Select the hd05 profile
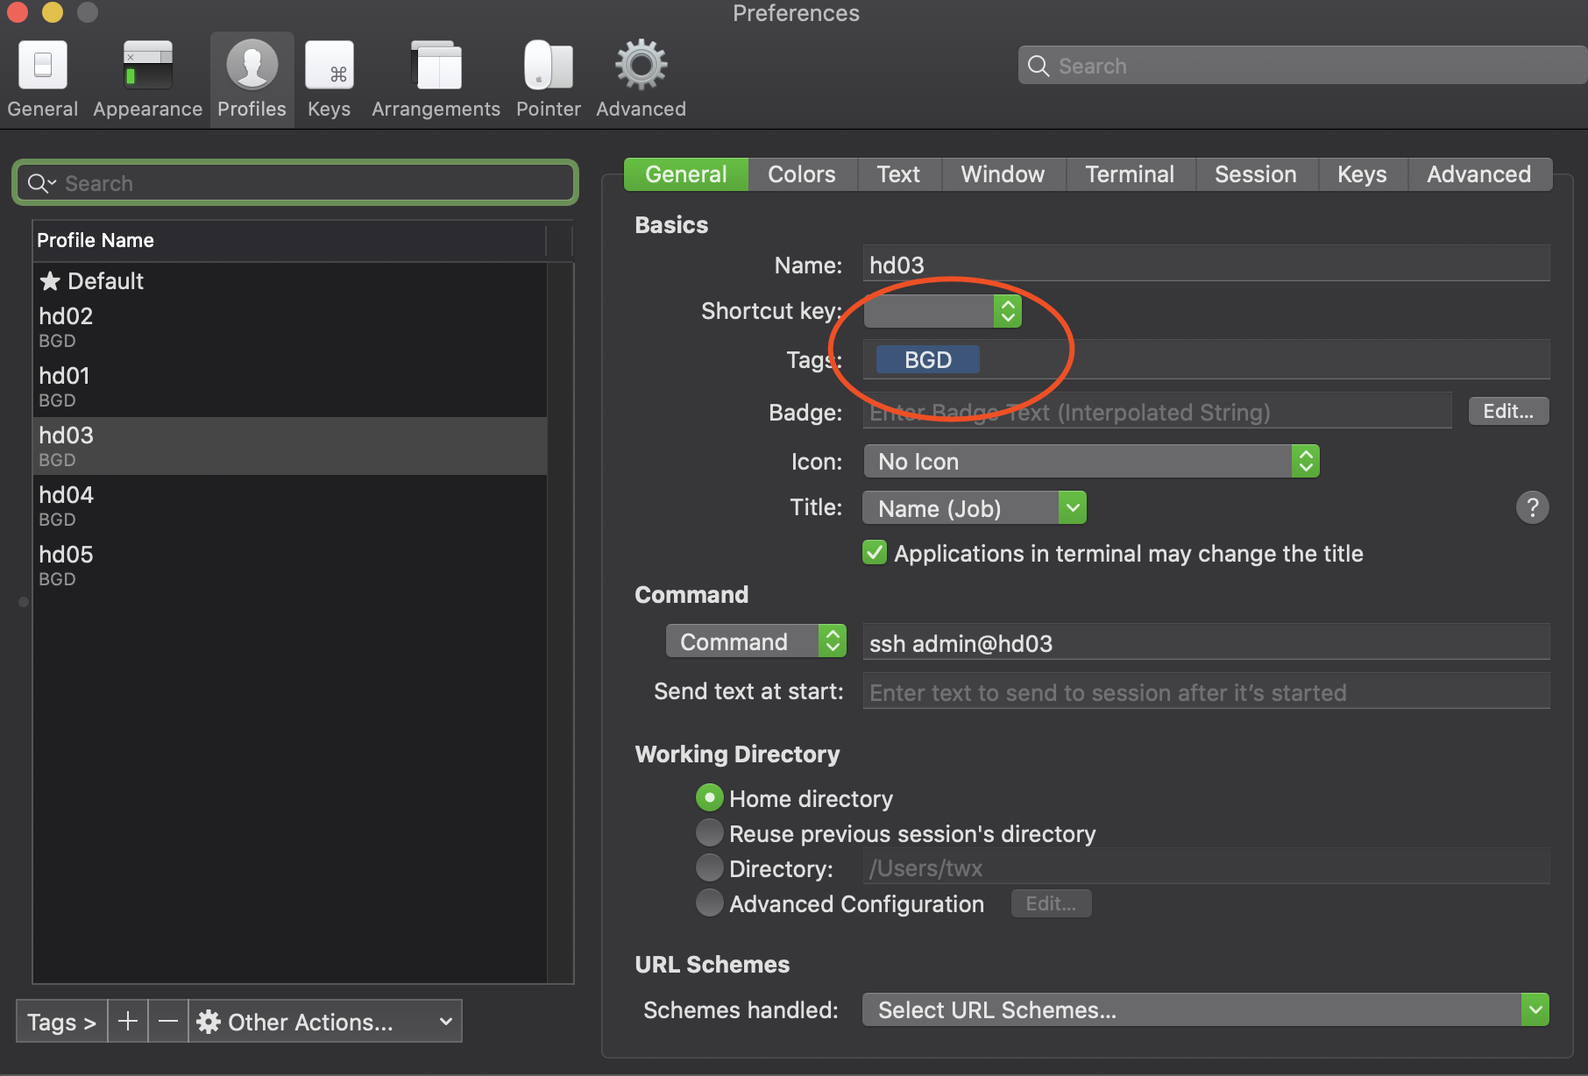This screenshot has width=1588, height=1076. point(290,566)
